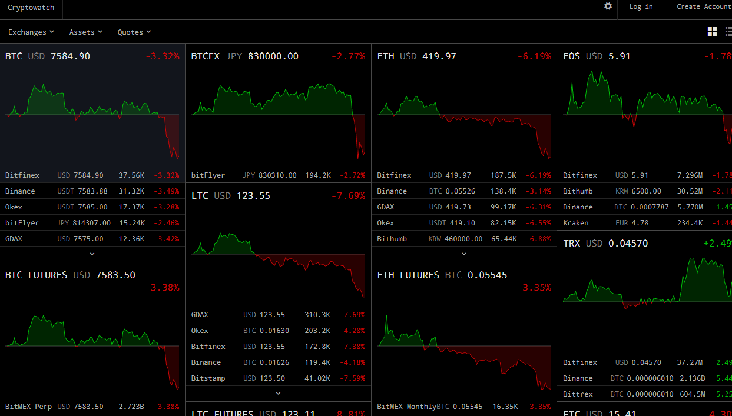Select Bithumb KRW 6500.00 row
Image resolution: width=732 pixels, height=416 pixels.
[645, 191]
